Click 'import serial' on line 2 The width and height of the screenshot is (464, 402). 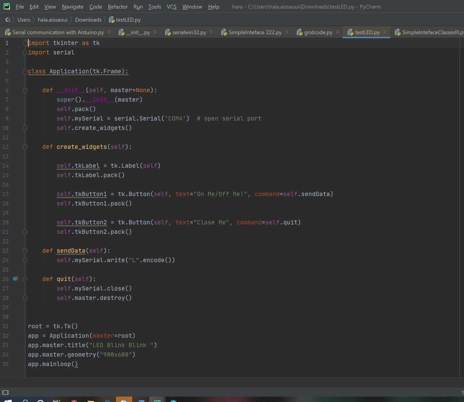point(51,53)
